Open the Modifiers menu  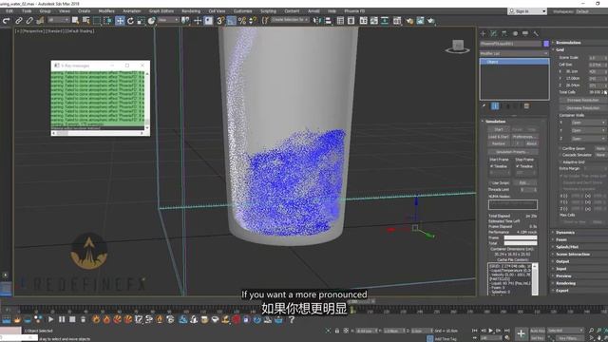point(106,10)
